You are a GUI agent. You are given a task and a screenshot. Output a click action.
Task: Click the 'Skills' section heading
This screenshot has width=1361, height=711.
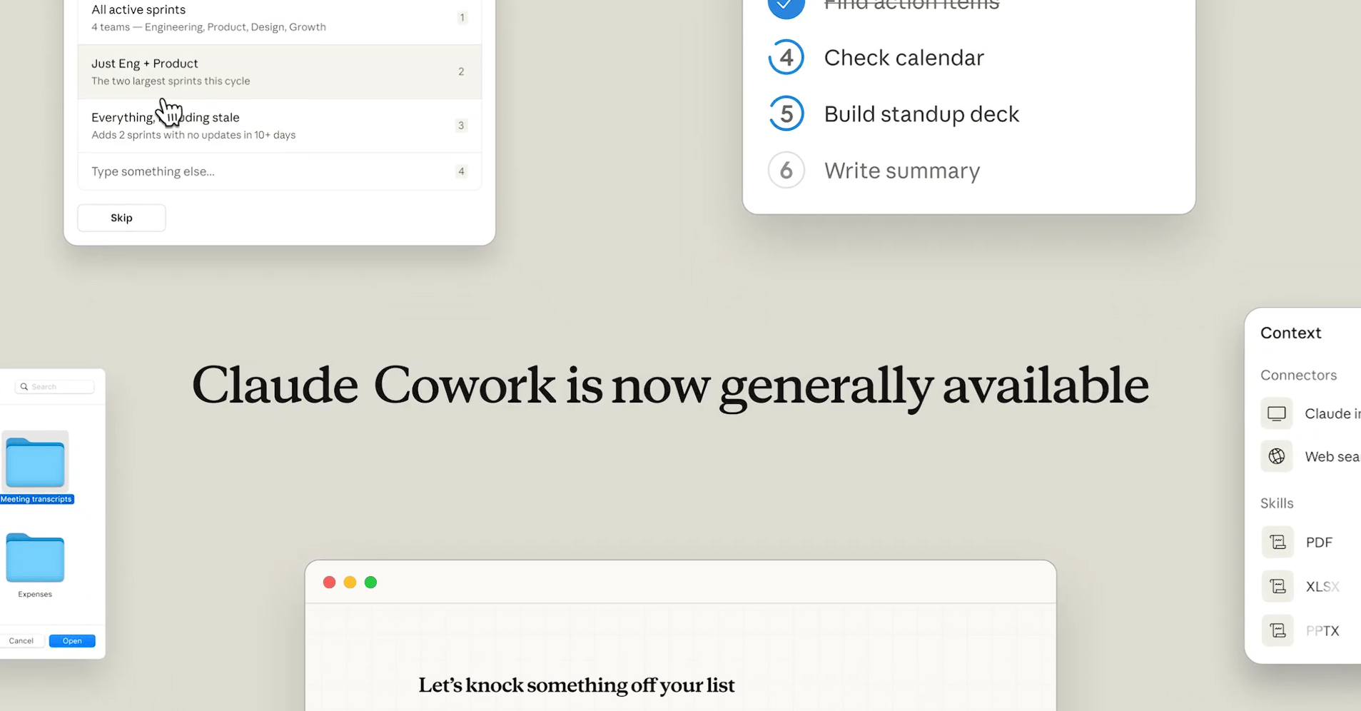click(1277, 503)
